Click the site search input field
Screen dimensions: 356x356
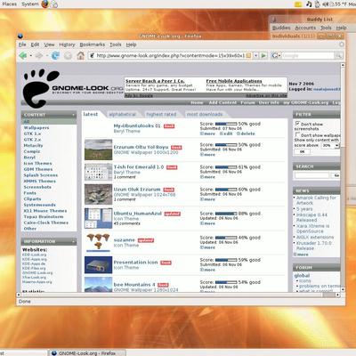pyautogui.click(x=311, y=175)
